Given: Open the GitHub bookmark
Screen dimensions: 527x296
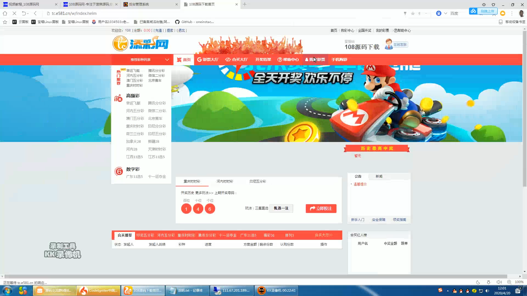Looking at the screenshot, I should click(x=194, y=22).
